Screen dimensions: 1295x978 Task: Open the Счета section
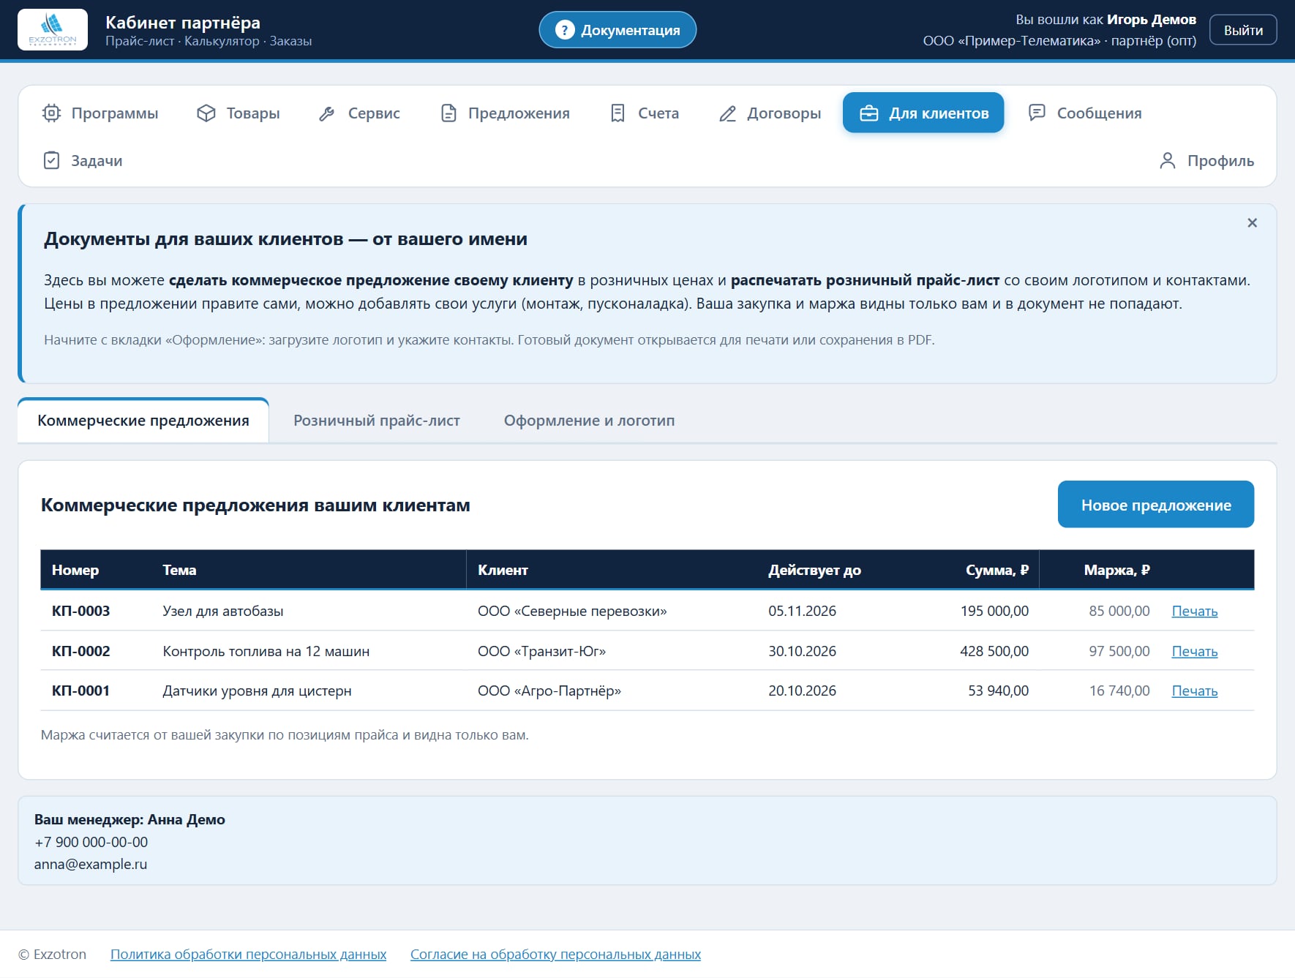pos(645,113)
